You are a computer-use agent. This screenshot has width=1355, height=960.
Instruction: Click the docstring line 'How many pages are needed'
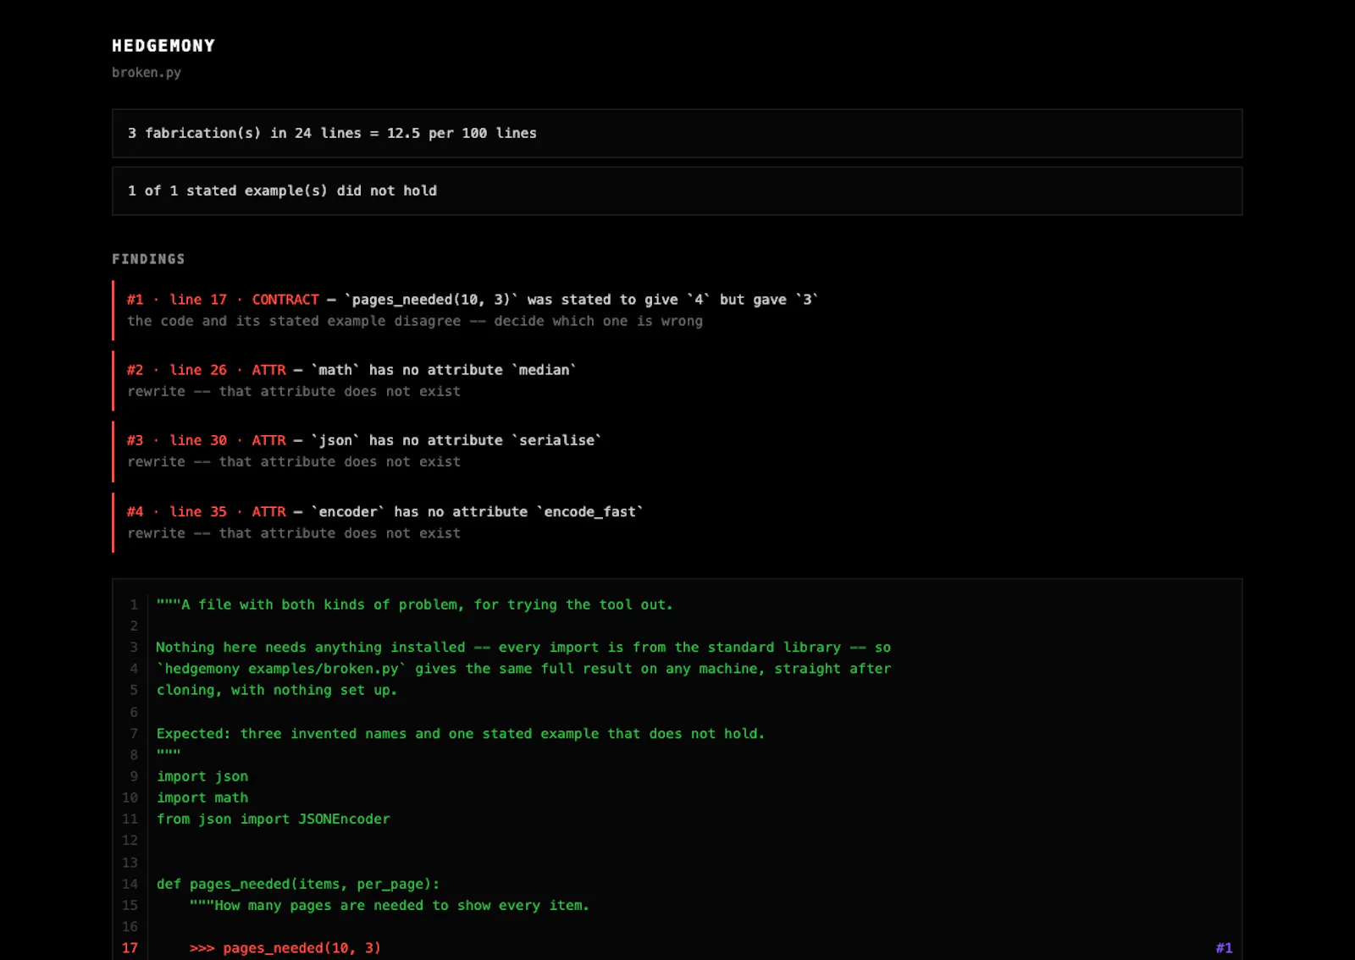point(390,905)
